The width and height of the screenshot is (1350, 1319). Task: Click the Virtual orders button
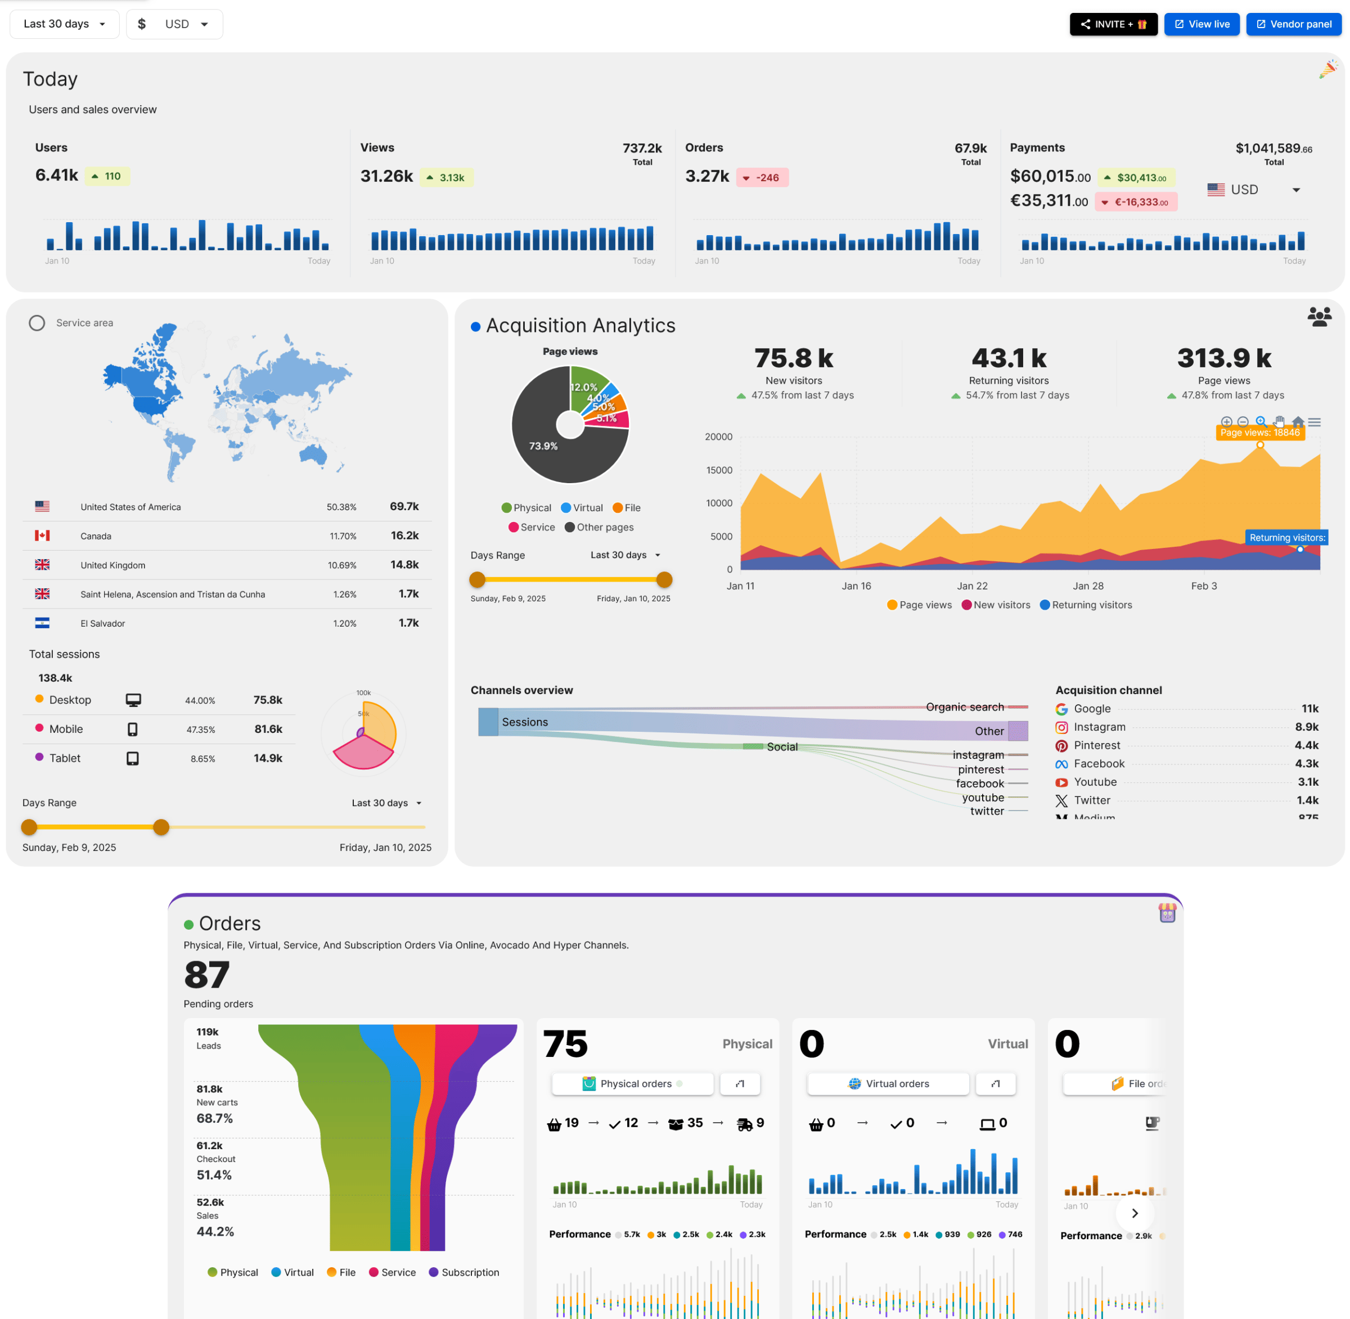tap(888, 1084)
